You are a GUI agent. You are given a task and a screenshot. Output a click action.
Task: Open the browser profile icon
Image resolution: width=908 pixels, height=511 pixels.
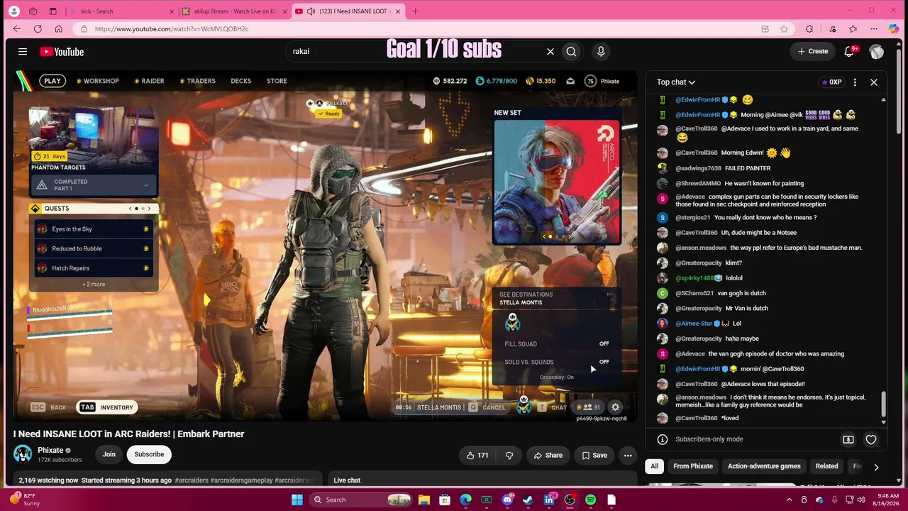coord(13,11)
